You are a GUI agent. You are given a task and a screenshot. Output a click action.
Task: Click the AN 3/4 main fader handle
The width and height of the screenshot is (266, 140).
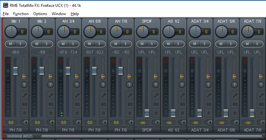pos(68,71)
